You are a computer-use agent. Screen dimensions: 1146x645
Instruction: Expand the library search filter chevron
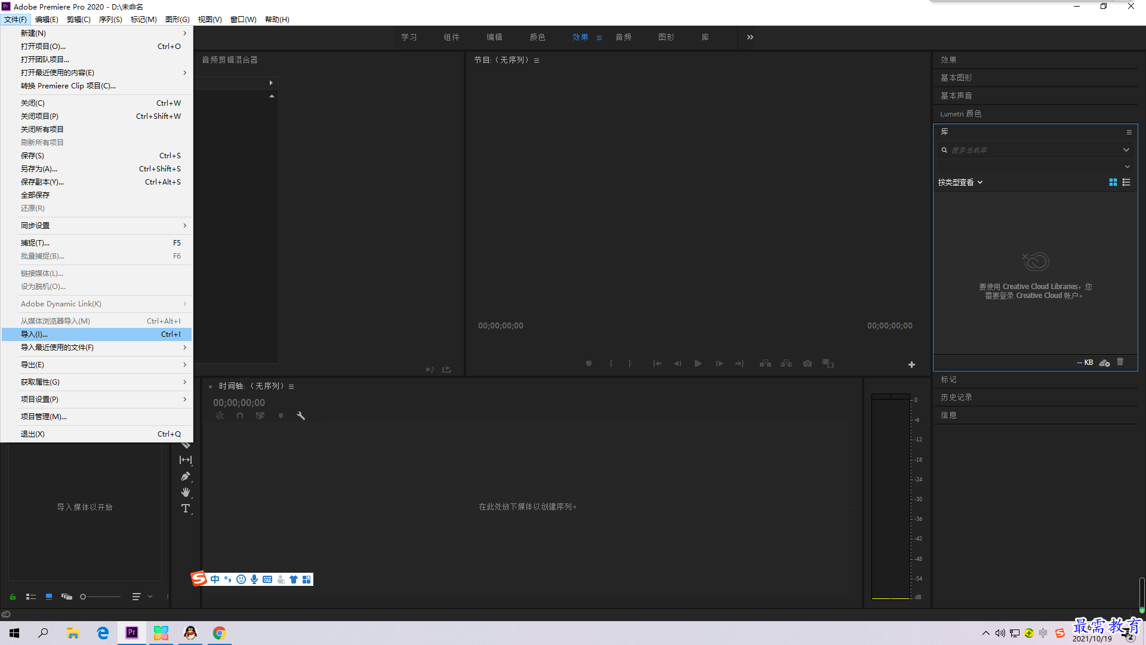[x=1126, y=150]
